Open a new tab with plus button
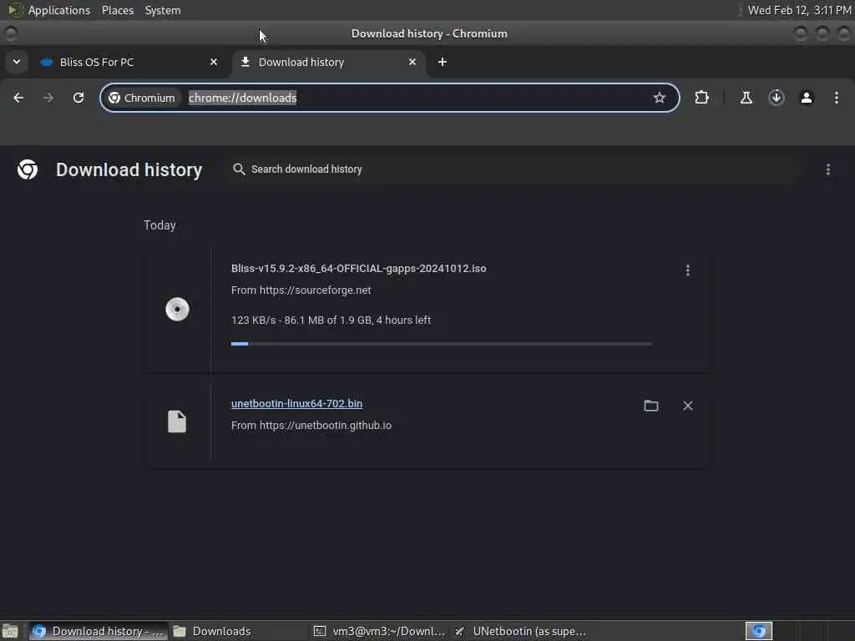855x641 pixels. pyautogui.click(x=443, y=62)
